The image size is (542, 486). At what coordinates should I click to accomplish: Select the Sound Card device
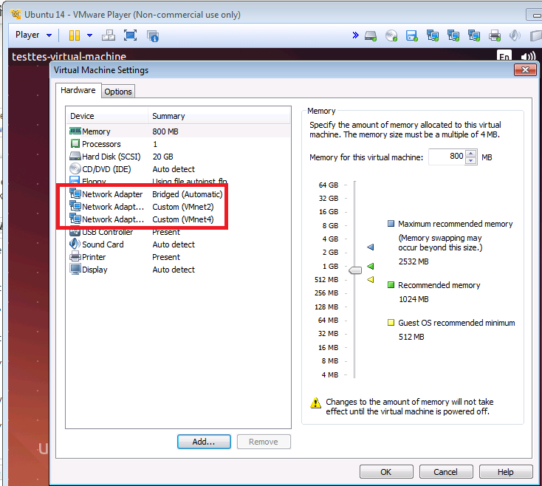click(x=103, y=244)
